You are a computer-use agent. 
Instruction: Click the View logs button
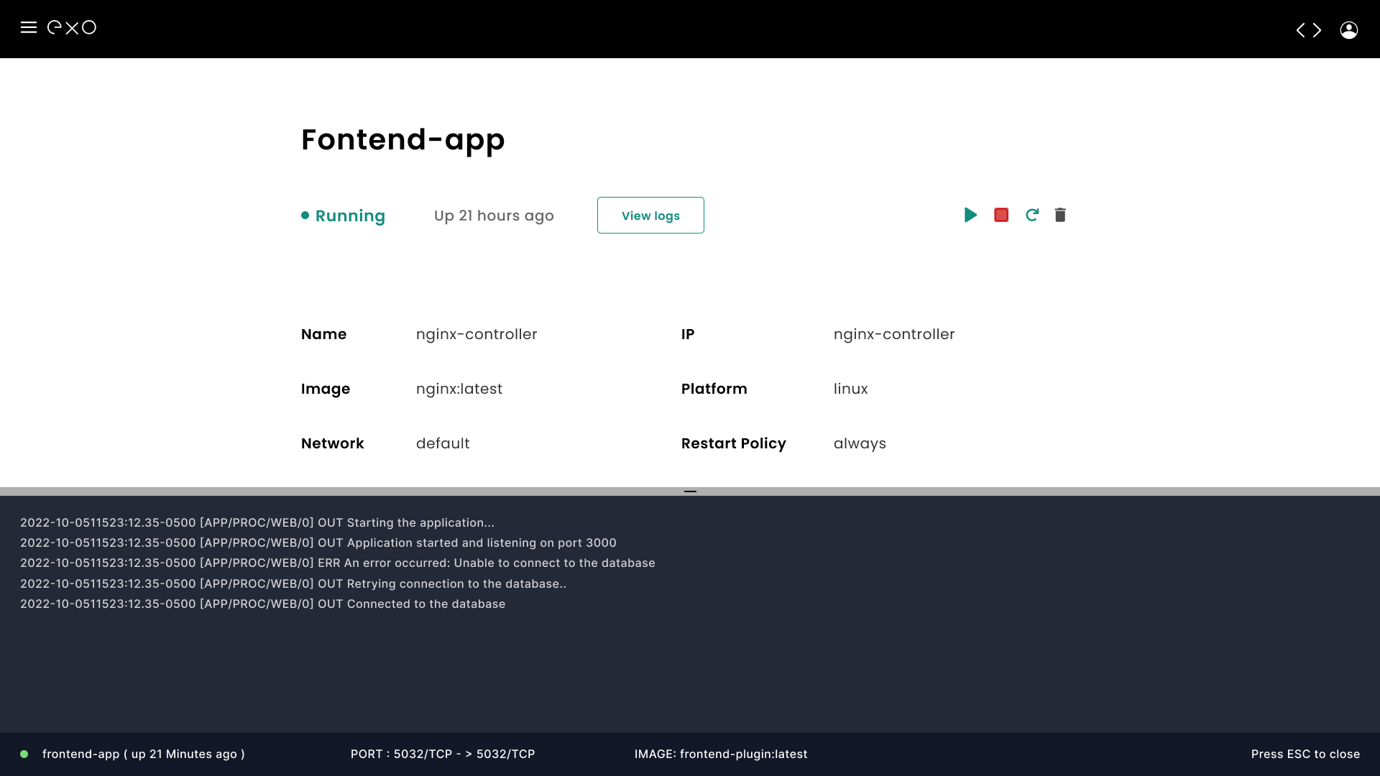tap(650, 216)
